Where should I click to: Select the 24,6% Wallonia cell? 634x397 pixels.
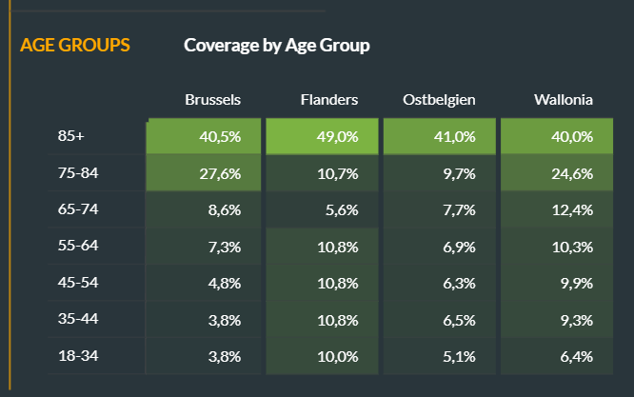(x=557, y=172)
